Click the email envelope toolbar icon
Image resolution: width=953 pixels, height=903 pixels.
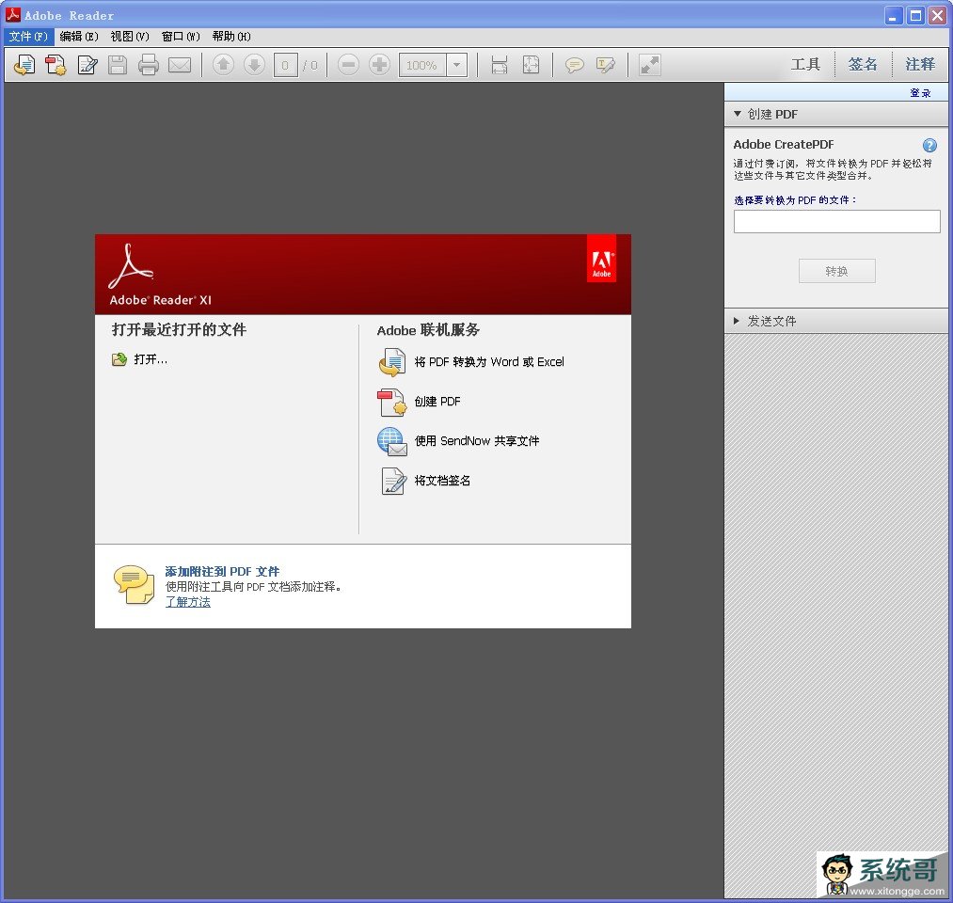pyautogui.click(x=180, y=64)
